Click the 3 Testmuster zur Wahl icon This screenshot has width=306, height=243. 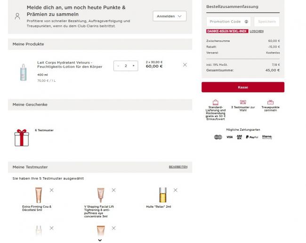click(243, 102)
